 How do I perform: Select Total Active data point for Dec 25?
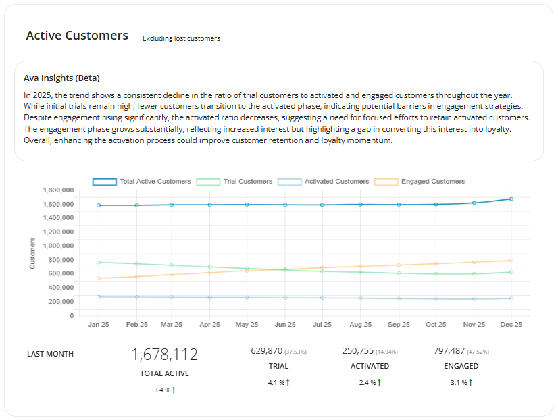(x=511, y=199)
